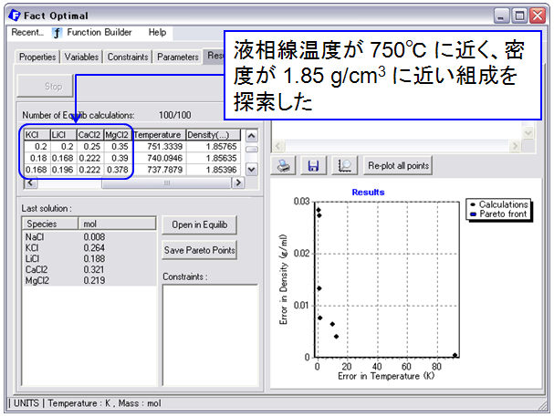The image size is (554, 417).
Task: Click the Temperature column header
Action: (x=159, y=134)
